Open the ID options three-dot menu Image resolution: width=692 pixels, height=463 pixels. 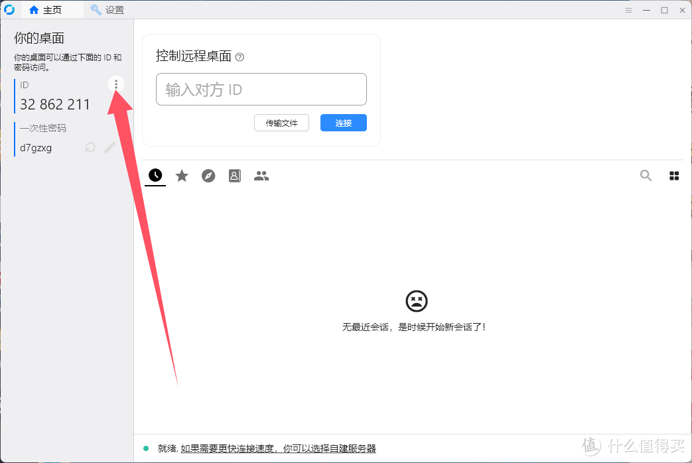(x=116, y=84)
